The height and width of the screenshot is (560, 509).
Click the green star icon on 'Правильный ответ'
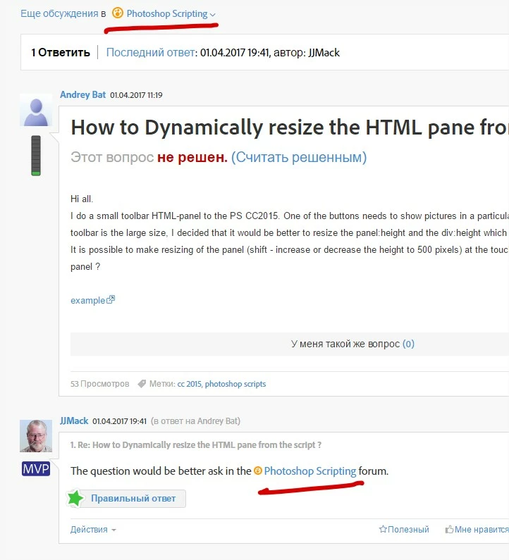pyautogui.click(x=75, y=498)
